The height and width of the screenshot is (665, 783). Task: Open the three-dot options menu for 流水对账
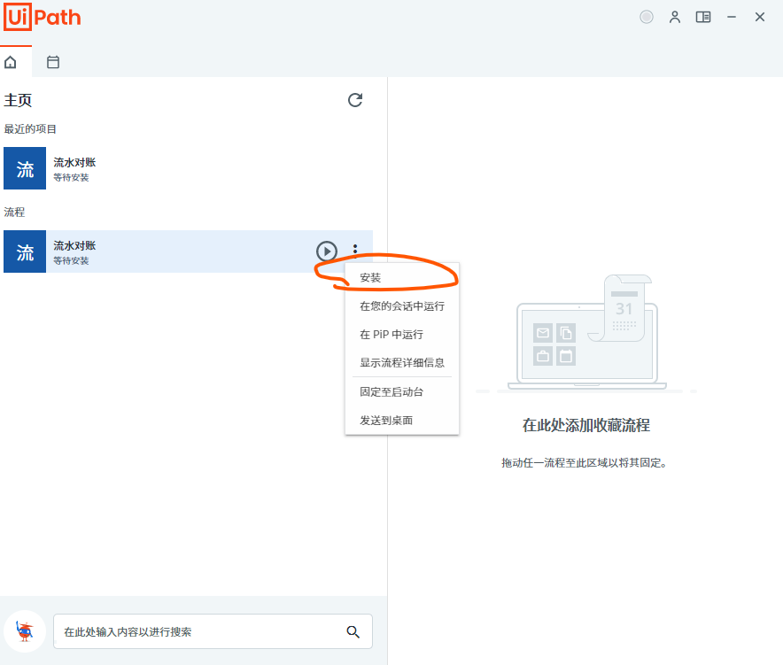355,251
